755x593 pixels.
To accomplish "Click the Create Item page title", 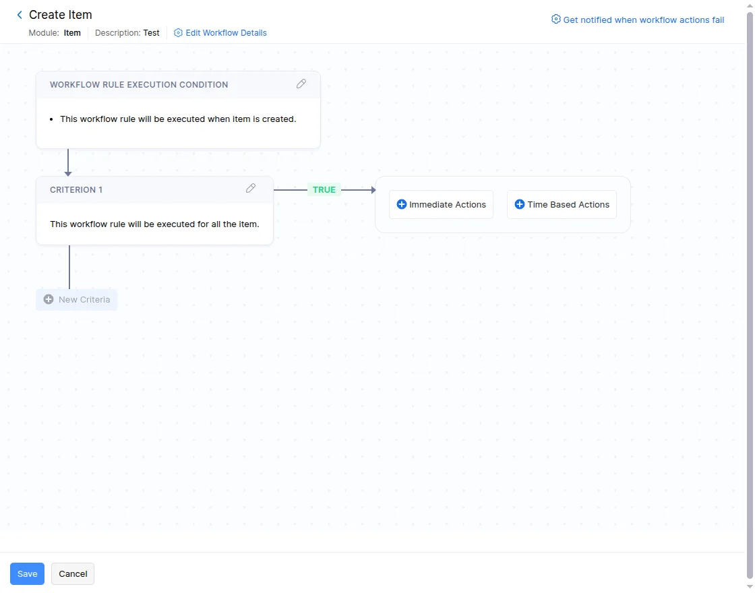I will 60,15.
